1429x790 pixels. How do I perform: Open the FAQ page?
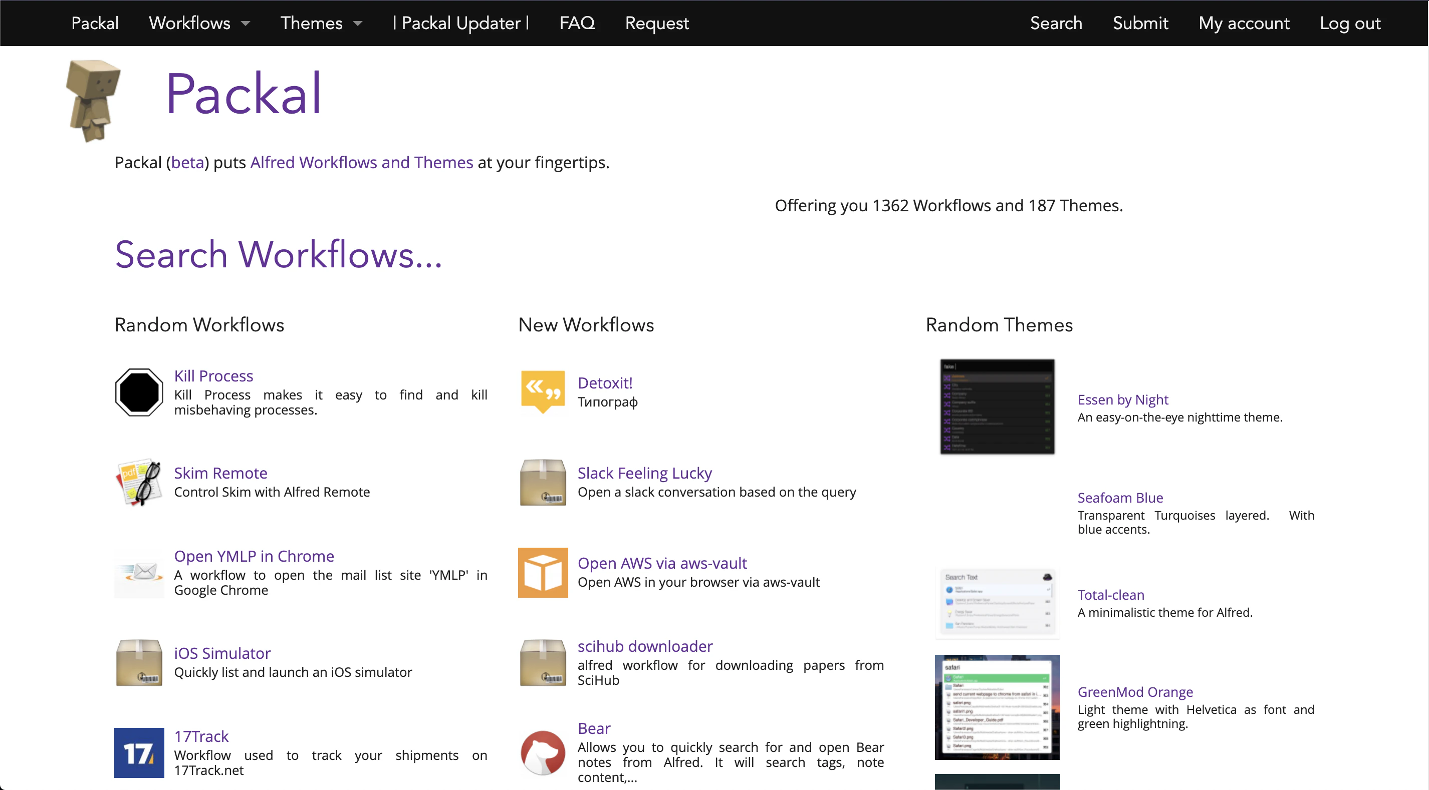(577, 23)
